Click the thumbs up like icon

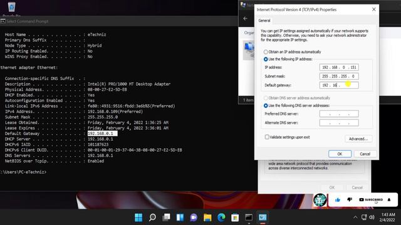[338, 200]
